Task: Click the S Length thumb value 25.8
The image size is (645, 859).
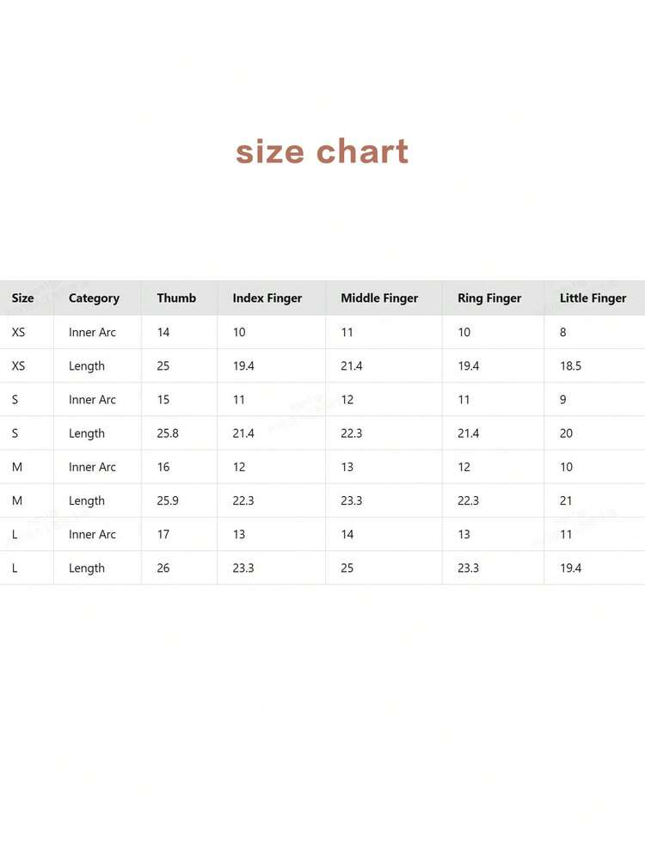Action: coord(168,433)
